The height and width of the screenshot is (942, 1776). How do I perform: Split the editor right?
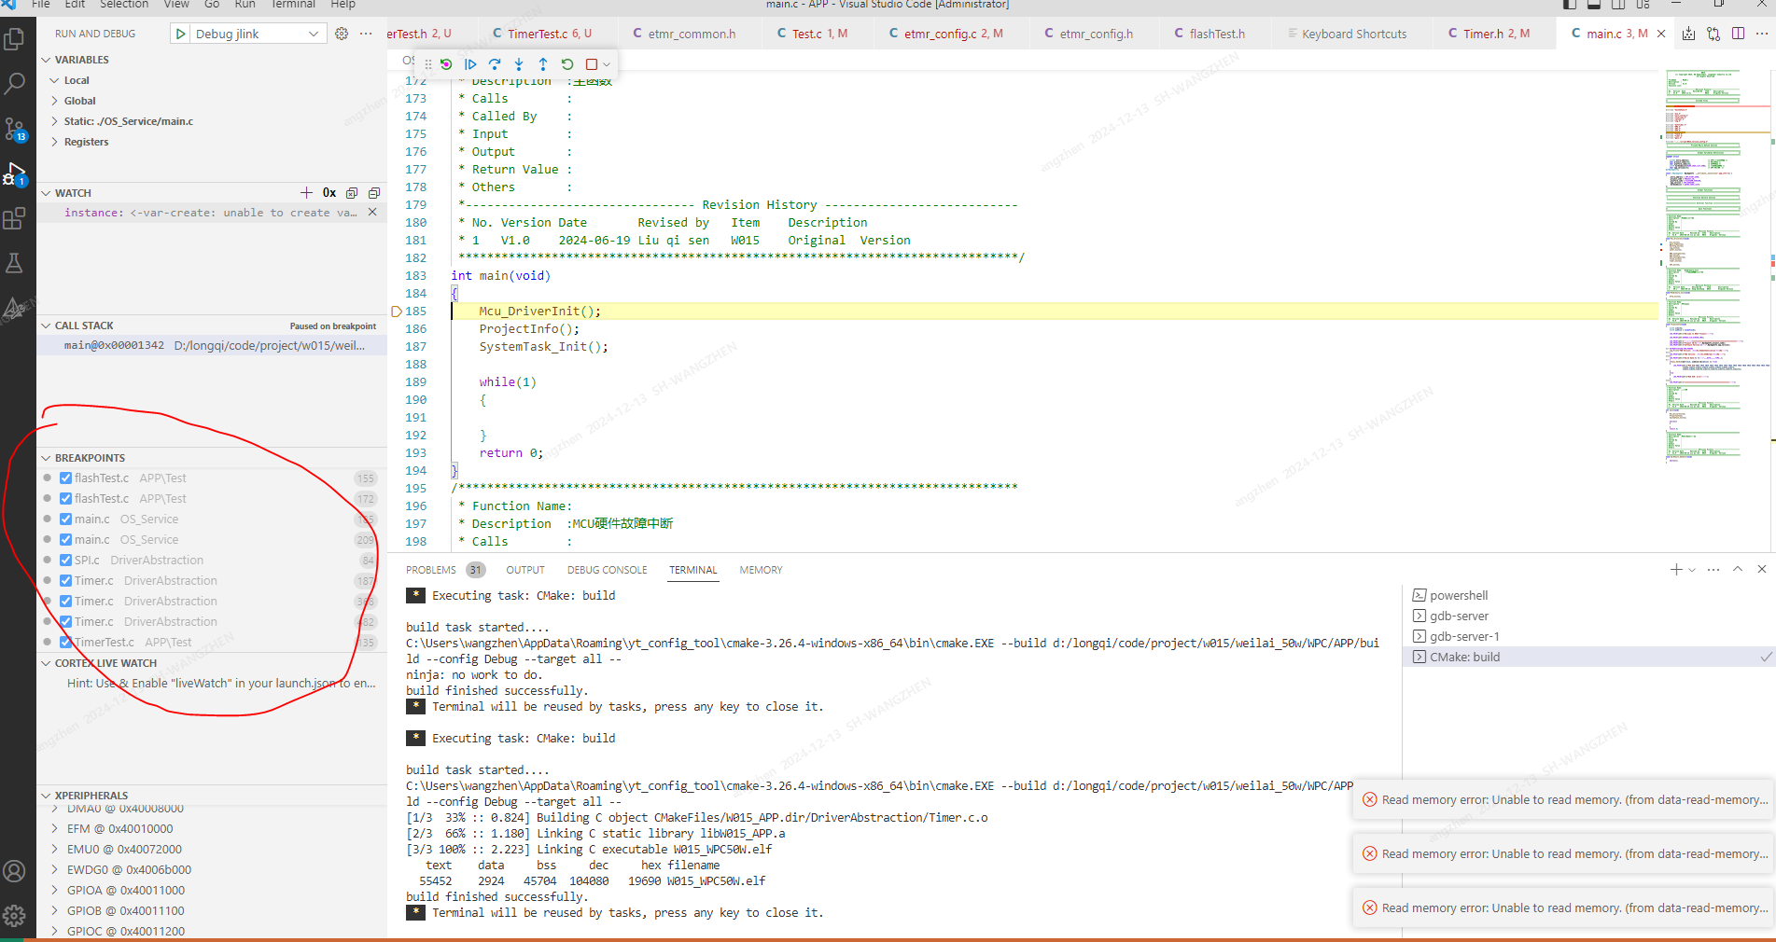[1738, 34]
